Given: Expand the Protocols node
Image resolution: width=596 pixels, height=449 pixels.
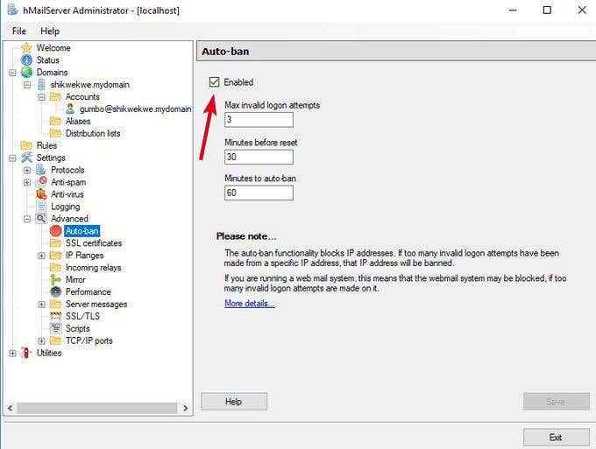Looking at the screenshot, I should pyautogui.click(x=27, y=170).
